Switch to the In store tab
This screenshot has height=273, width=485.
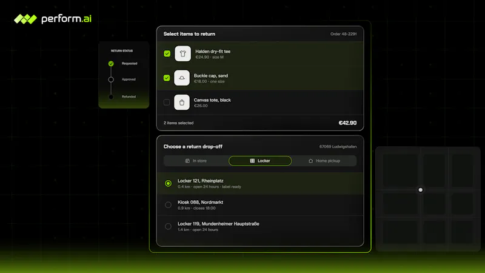196,161
